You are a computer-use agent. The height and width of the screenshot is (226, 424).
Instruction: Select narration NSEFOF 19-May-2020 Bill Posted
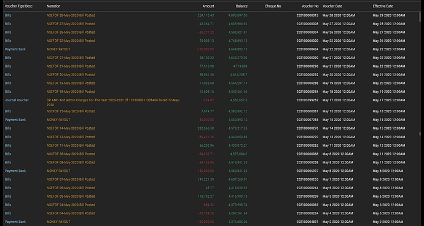tap(71, 83)
